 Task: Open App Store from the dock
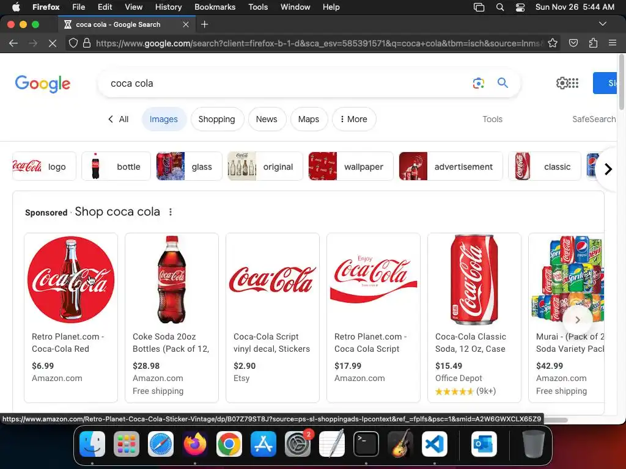[x=263, y=444]
